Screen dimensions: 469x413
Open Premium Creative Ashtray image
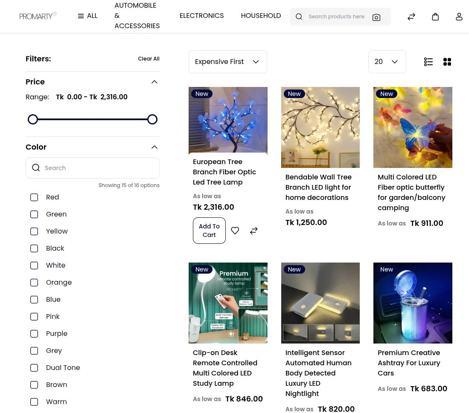pyautogui.click(x=413, y=303)
